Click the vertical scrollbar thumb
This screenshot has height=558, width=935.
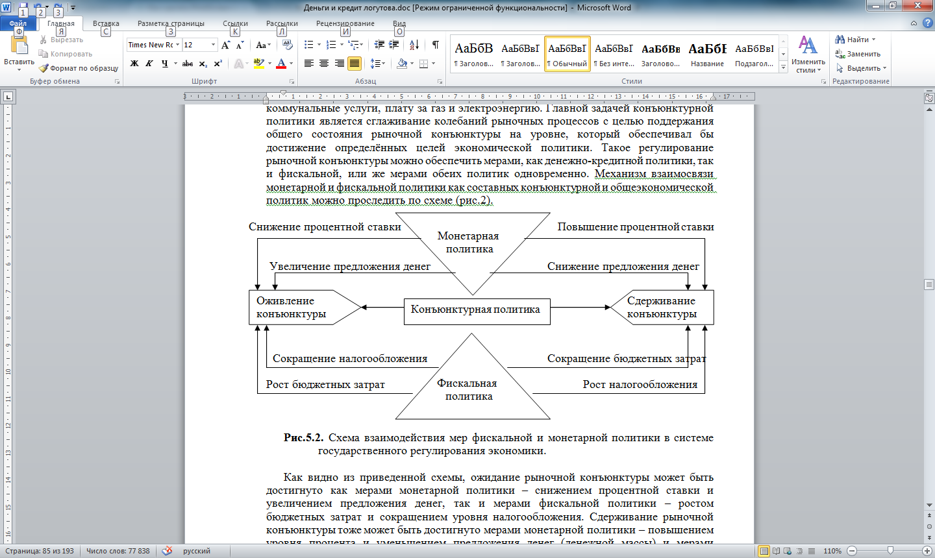pyautogui.click(x=929, y=284)
